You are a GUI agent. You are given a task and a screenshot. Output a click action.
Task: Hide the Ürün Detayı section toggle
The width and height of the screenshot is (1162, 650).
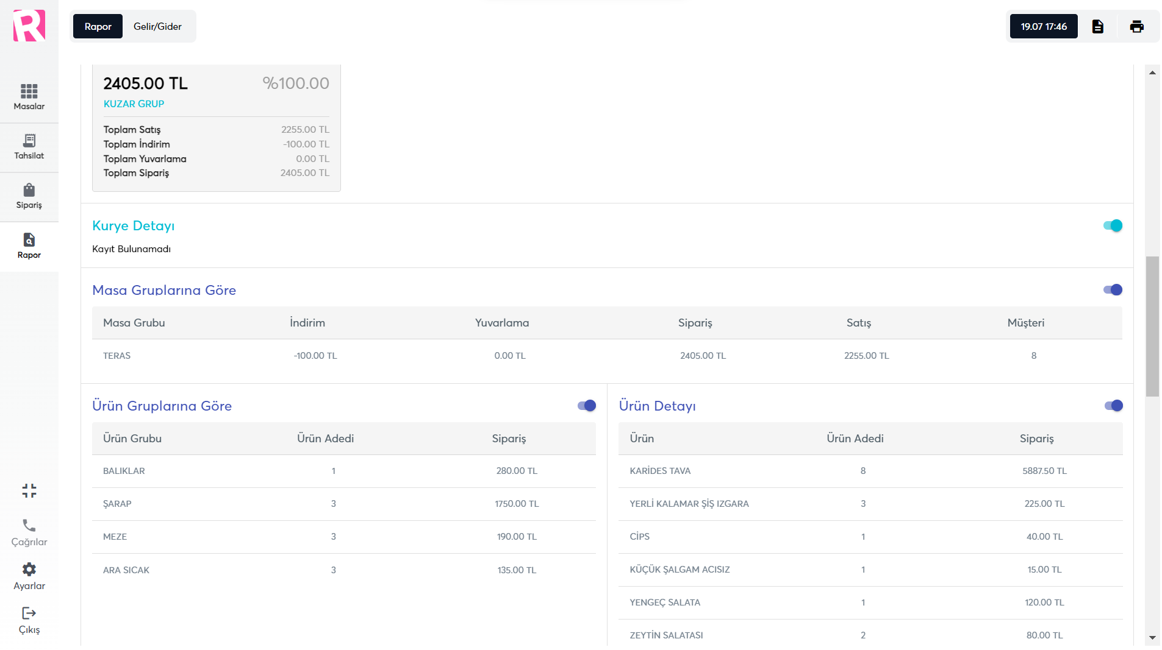pyautogui.click(x=1113, y=406)
